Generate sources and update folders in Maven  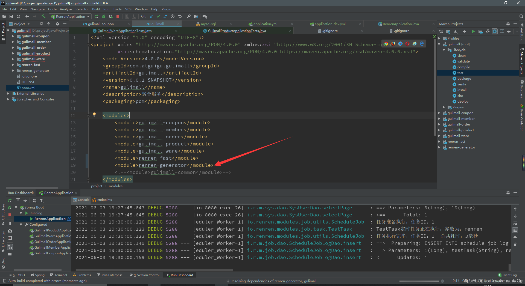pos(448,31)
